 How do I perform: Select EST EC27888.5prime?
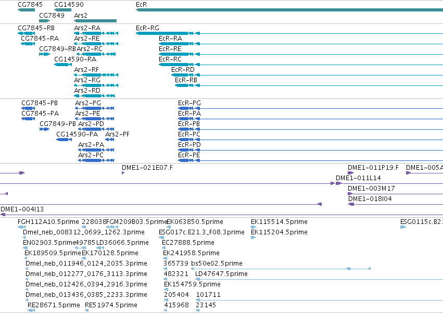pos(188,243)
